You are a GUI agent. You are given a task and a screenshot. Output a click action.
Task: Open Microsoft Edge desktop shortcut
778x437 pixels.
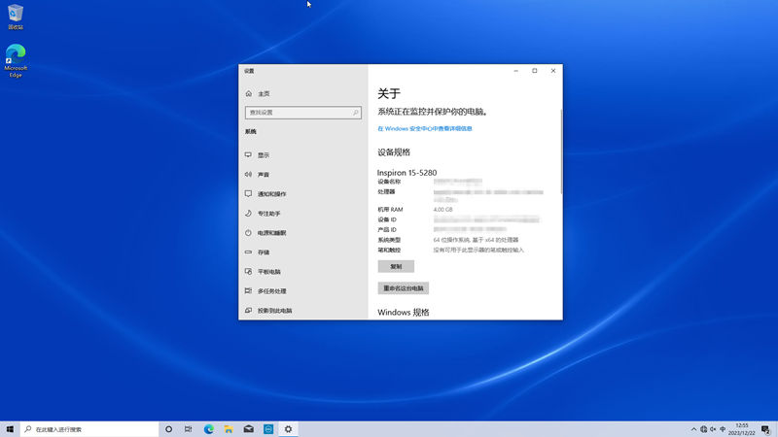[16, 61]
